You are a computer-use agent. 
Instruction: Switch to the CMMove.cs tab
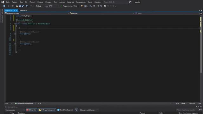coord(23,10)
